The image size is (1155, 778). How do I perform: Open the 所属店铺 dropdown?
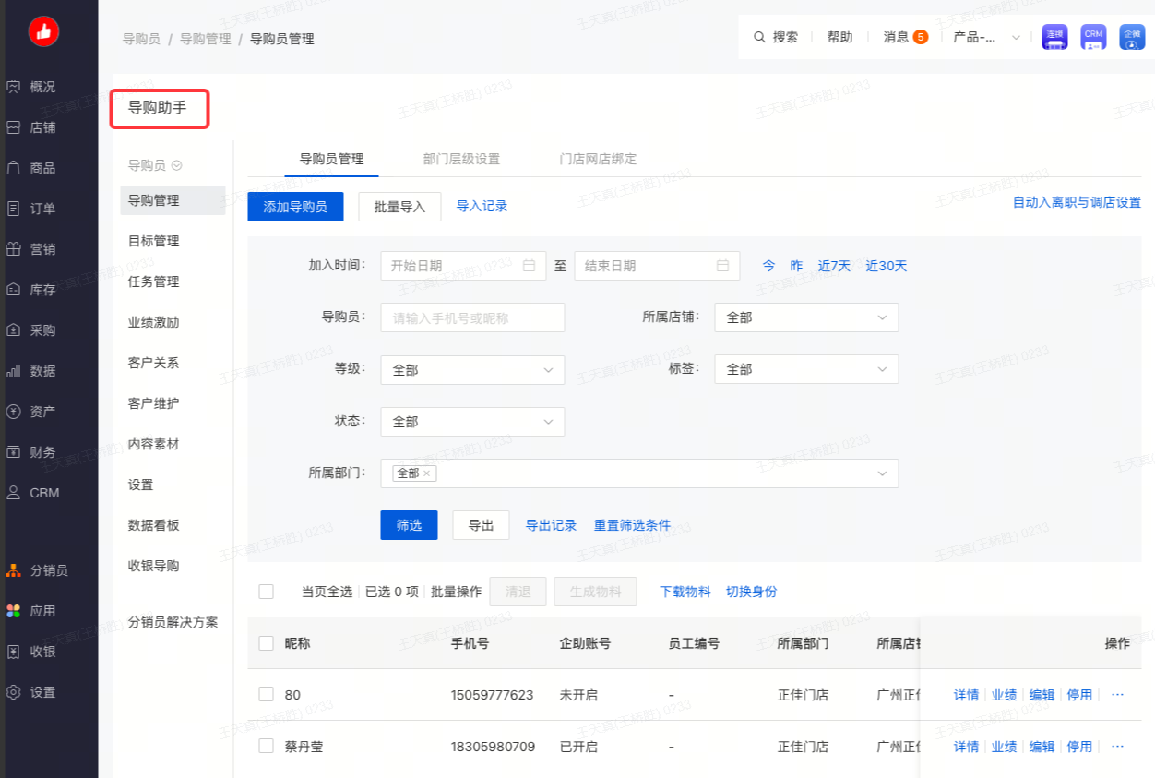[x=806, y=317]
